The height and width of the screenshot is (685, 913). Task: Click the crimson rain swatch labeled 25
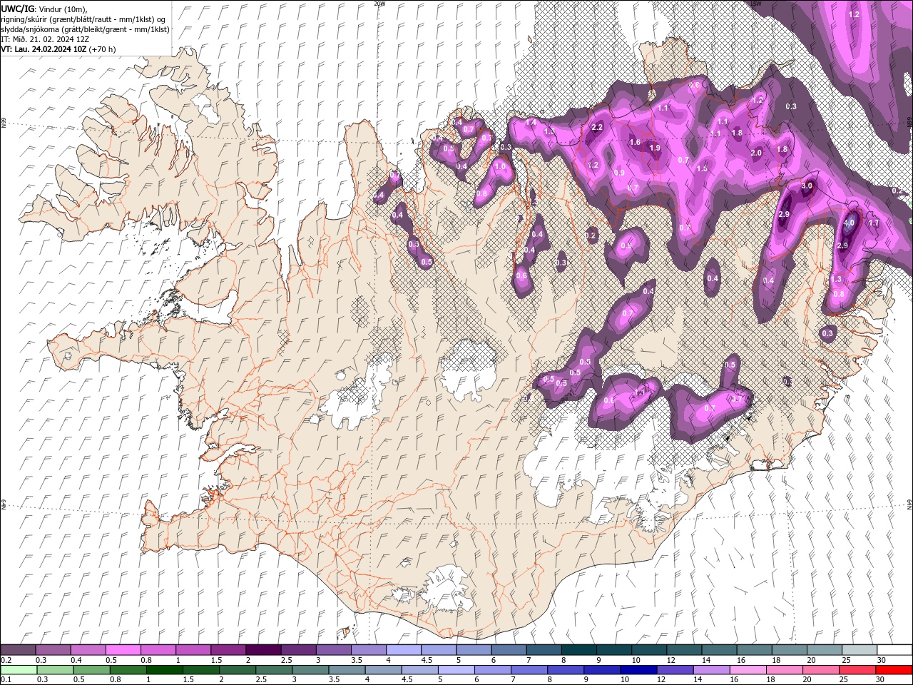[x=857, y=670]
